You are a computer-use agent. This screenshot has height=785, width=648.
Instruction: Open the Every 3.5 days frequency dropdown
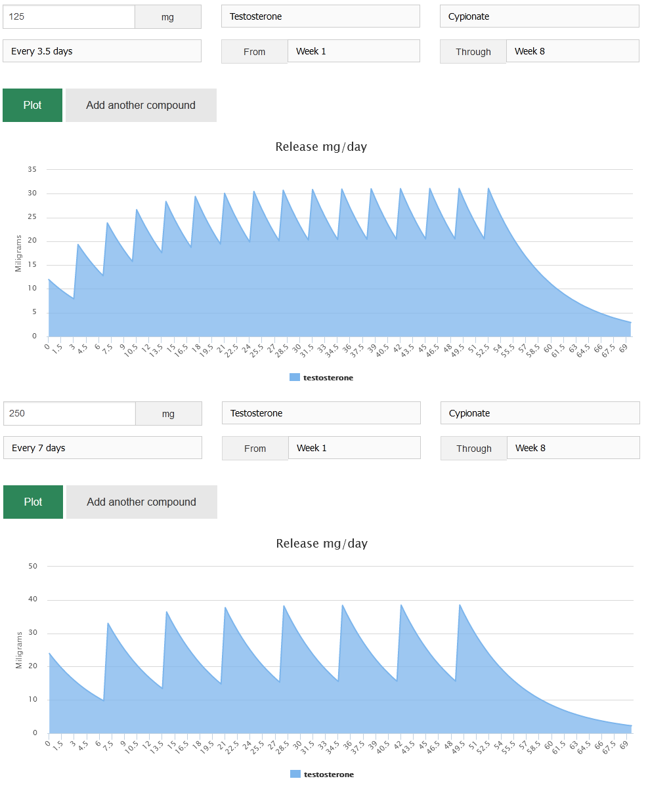(x=102, y=51)
